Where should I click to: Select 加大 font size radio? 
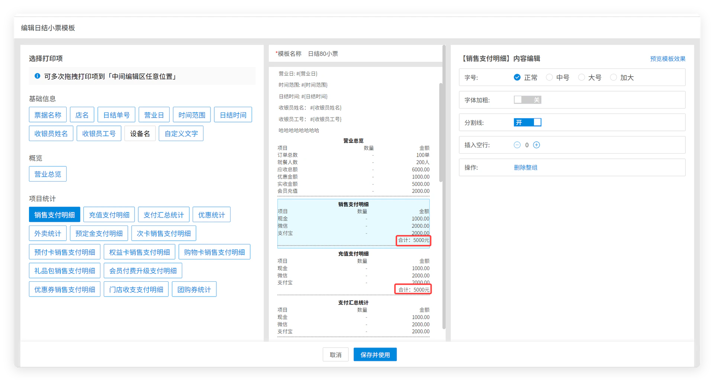pos(614,77)
